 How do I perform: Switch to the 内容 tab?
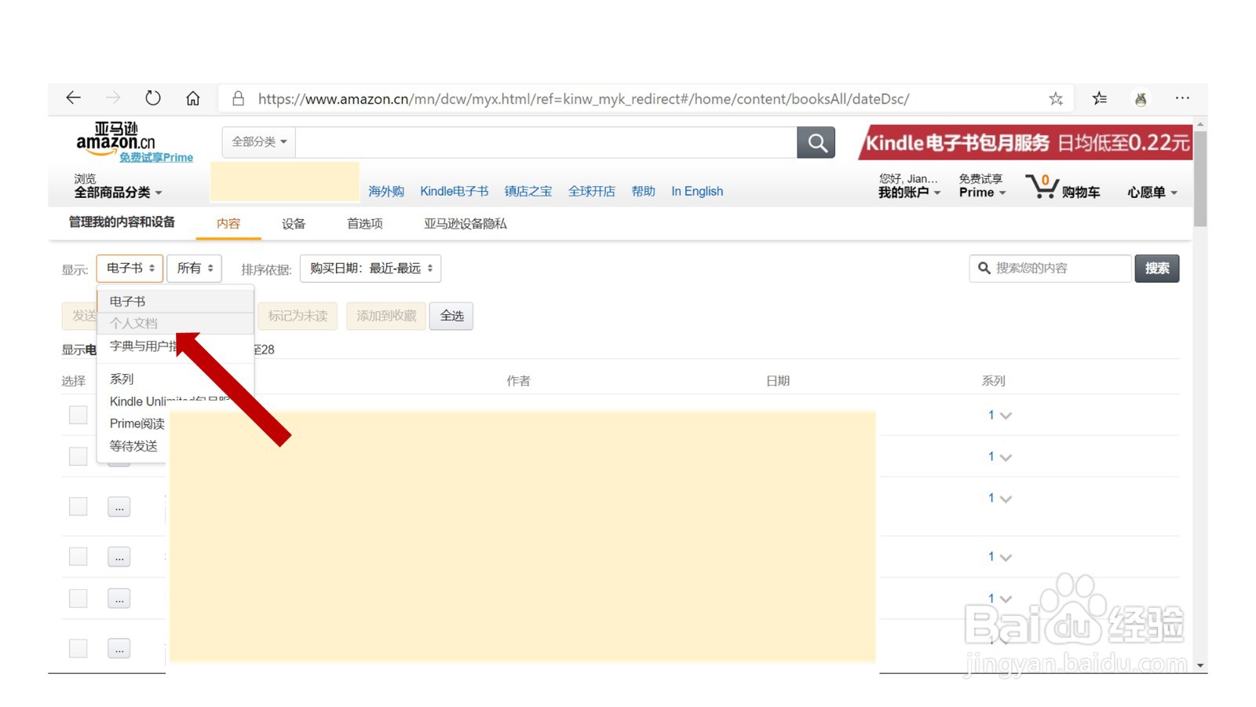(228, 224)
